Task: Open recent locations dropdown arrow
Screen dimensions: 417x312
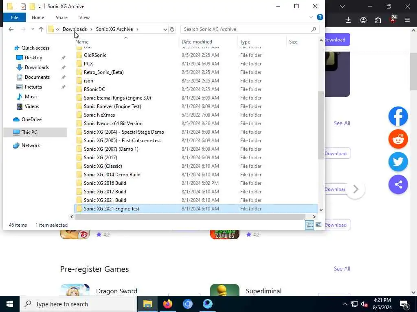Action: tap(33, 29)
